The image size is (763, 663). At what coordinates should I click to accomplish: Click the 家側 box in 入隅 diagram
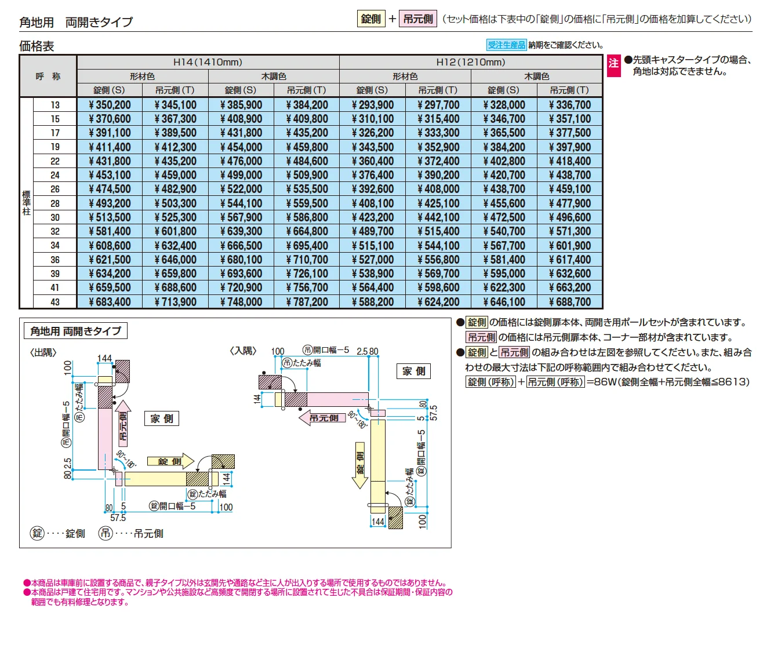(x=414, y=371)
